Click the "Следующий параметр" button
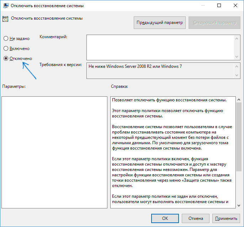The image size is (244, 227). (214, 22)
